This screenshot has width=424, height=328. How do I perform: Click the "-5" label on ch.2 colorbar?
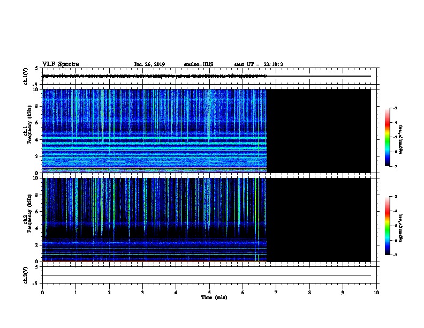coord(395,226)
